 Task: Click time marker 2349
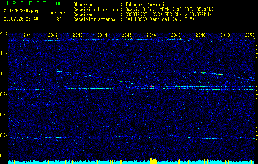225,35
